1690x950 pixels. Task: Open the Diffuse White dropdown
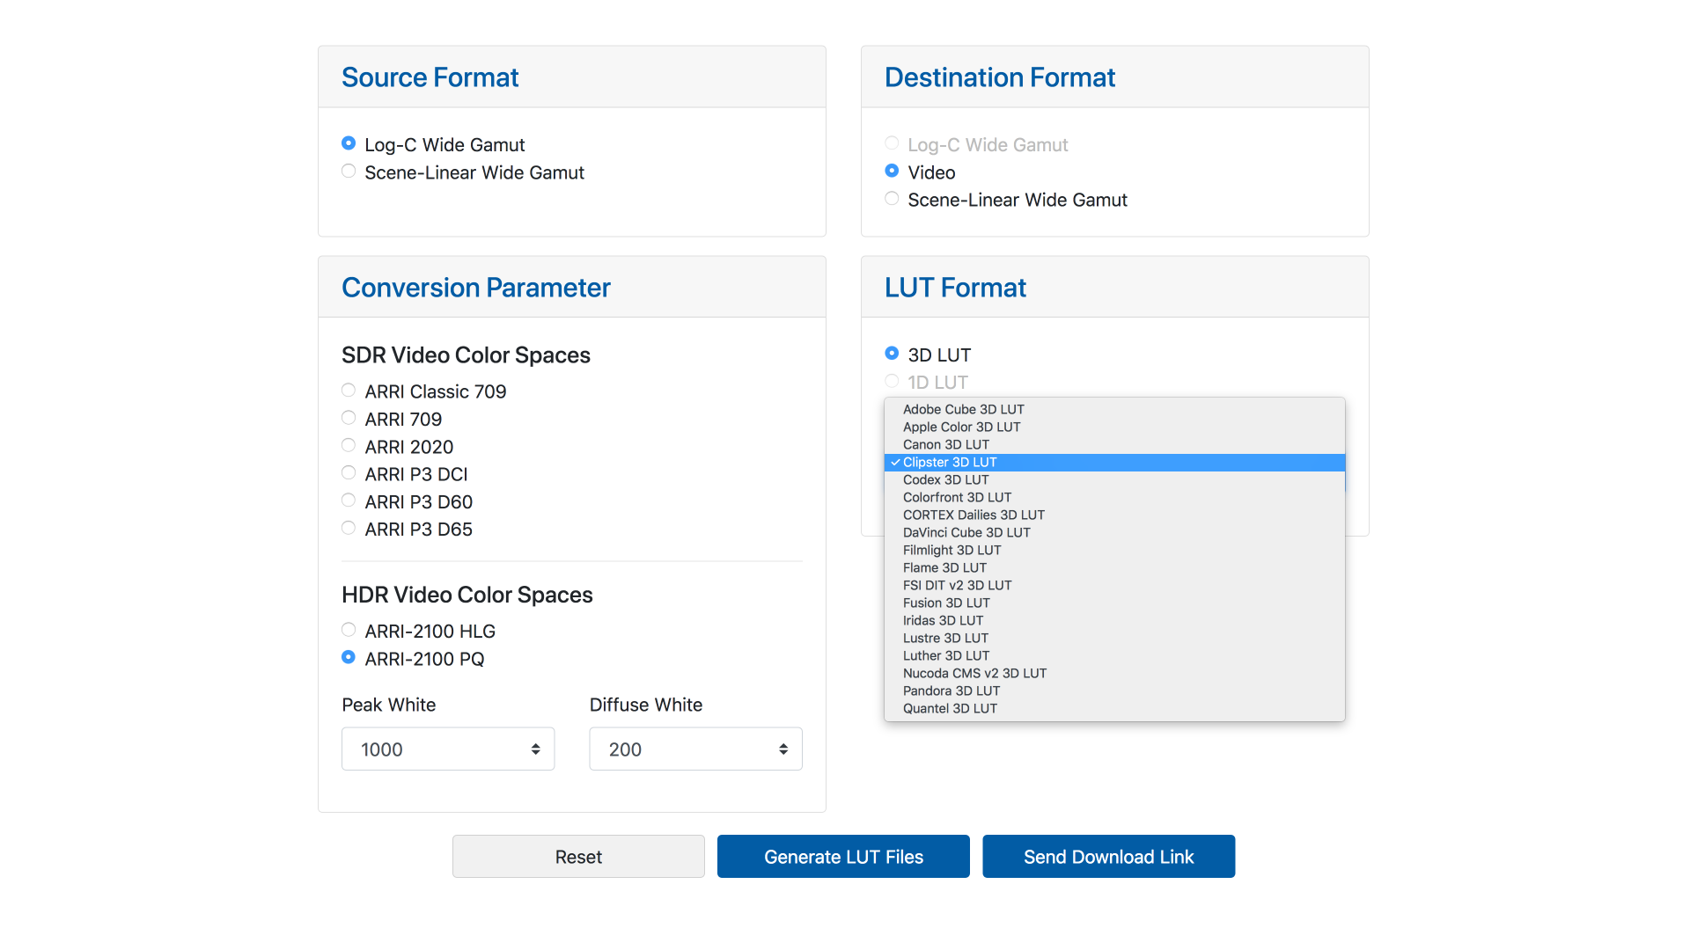pyautogui.click(x=695, y=749)
